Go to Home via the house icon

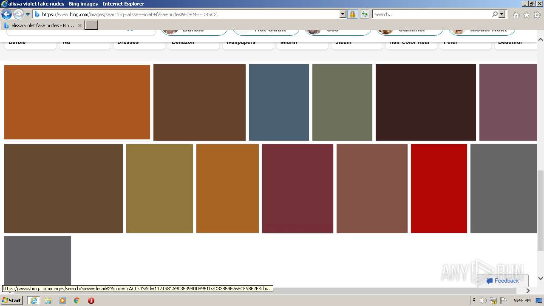point(516,15)
